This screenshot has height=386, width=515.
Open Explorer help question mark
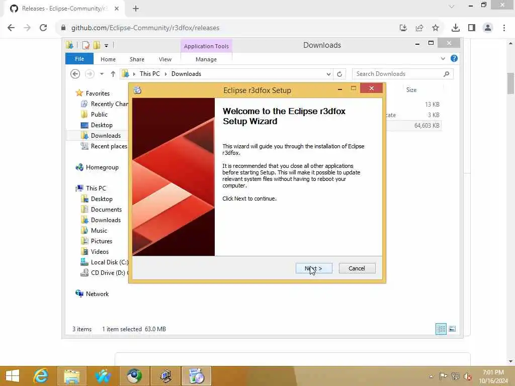tap(454, 58)
